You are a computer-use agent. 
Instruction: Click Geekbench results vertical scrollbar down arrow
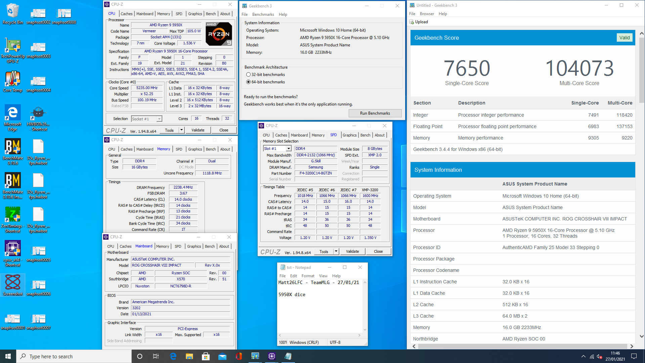pos(642,336)
